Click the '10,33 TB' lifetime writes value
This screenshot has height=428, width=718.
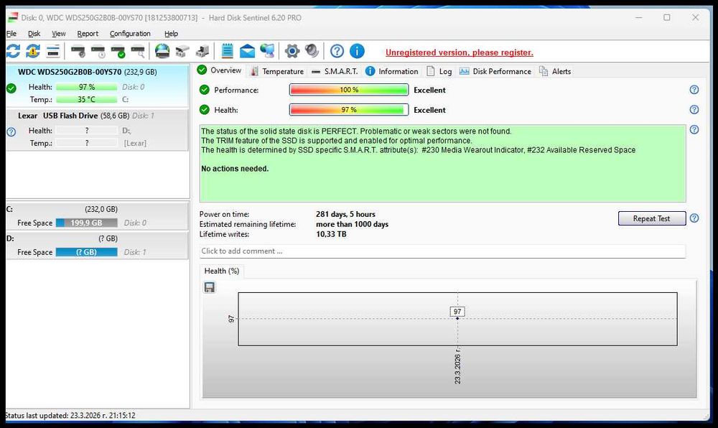331,234
